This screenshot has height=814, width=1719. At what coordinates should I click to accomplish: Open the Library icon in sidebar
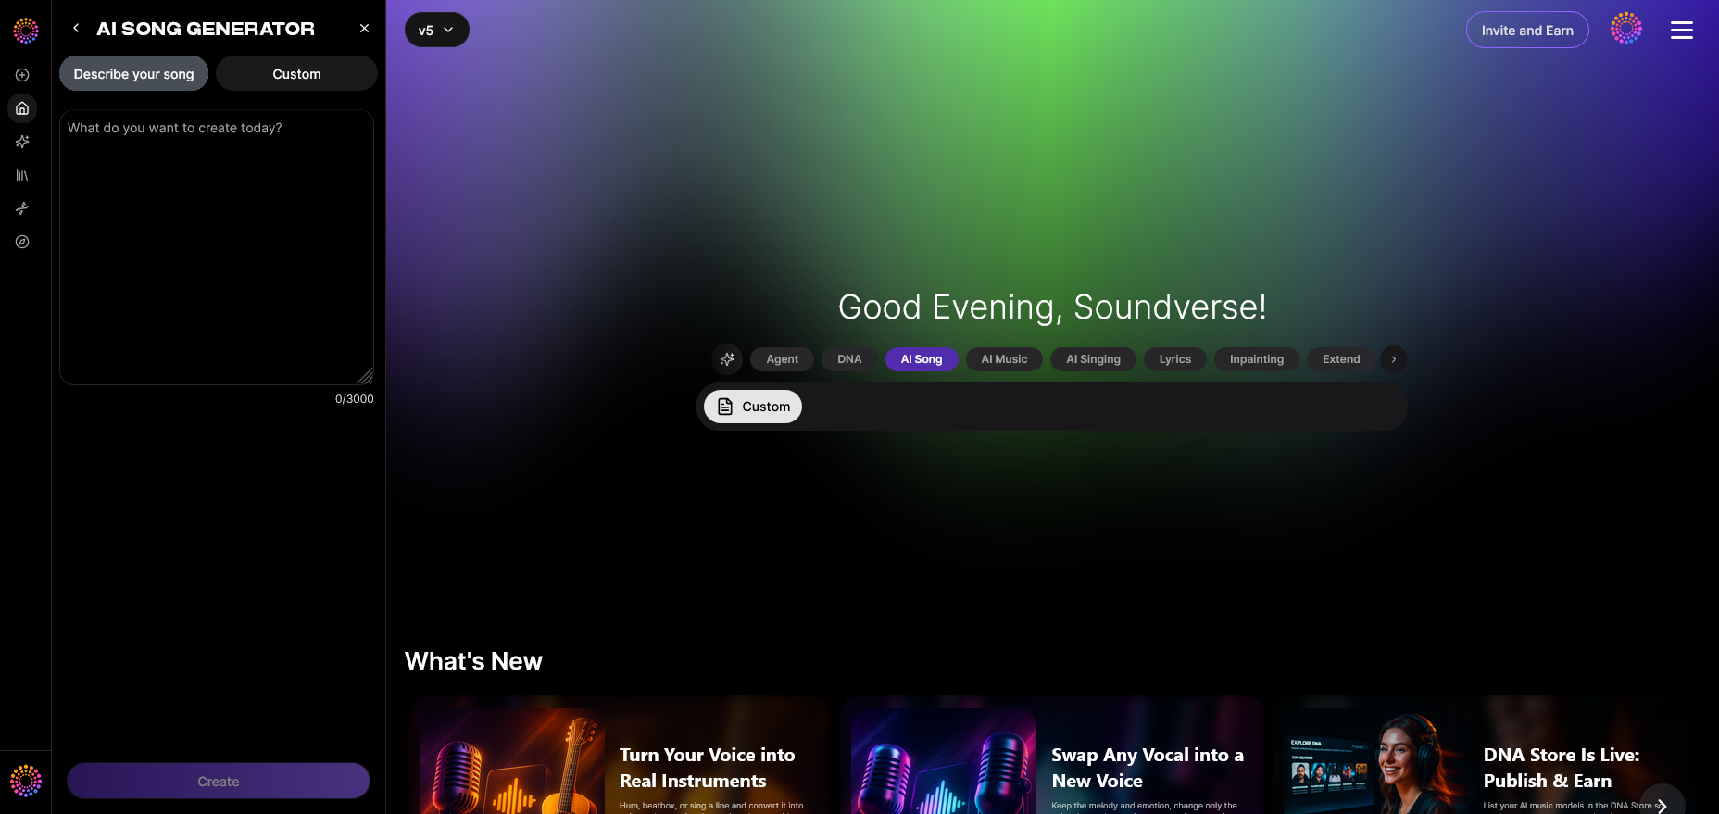coord(22,175)
